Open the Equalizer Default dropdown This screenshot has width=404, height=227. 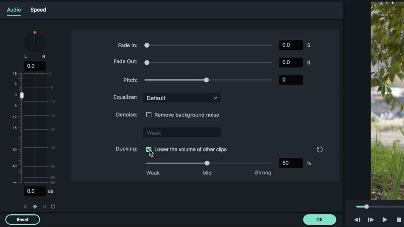point(182,98)
